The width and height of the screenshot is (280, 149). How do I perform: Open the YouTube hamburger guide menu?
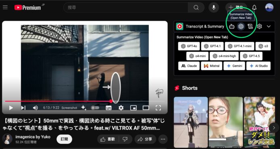(5, 7)
